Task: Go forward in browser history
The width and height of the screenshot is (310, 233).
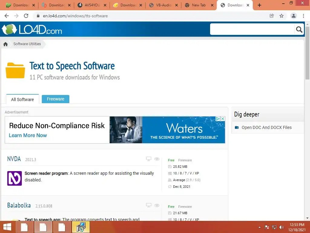Action: (16, 16)
